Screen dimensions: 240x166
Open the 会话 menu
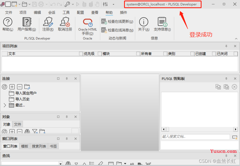tap(51, 12)
